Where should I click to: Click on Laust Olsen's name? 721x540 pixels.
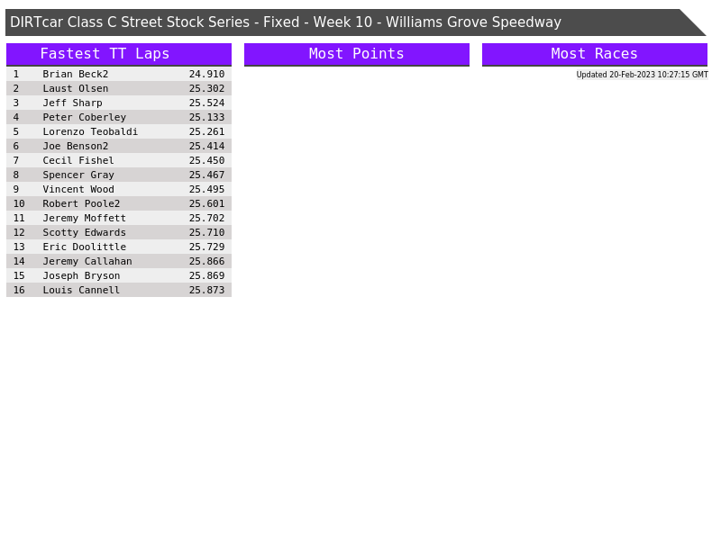click(76, 89)
